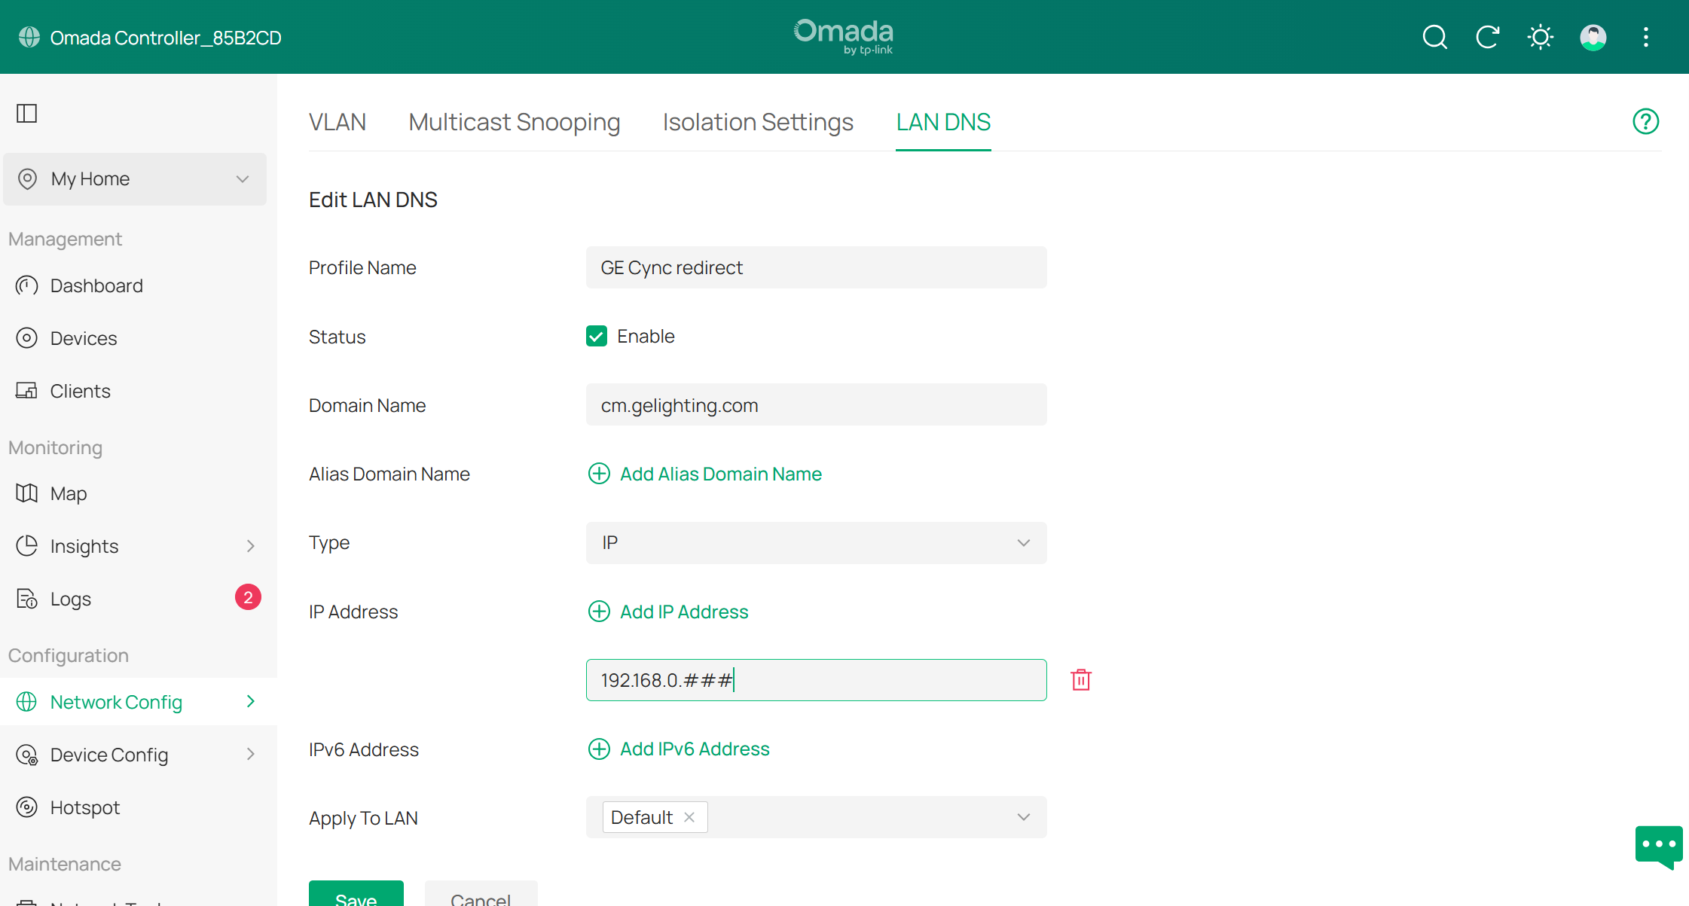Click the Profile Name input field
Viewport: 1689px width, 906px height.
816,267
